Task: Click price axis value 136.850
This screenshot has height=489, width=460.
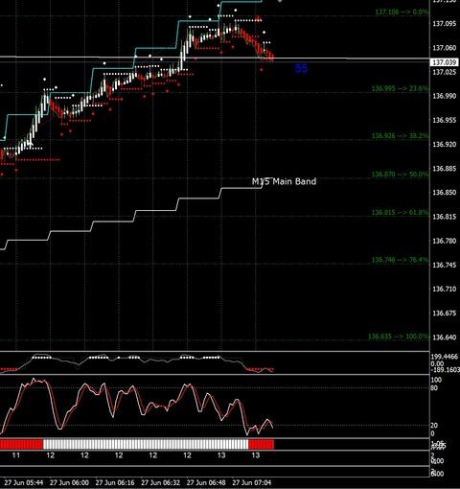Action: pos(445,193)
